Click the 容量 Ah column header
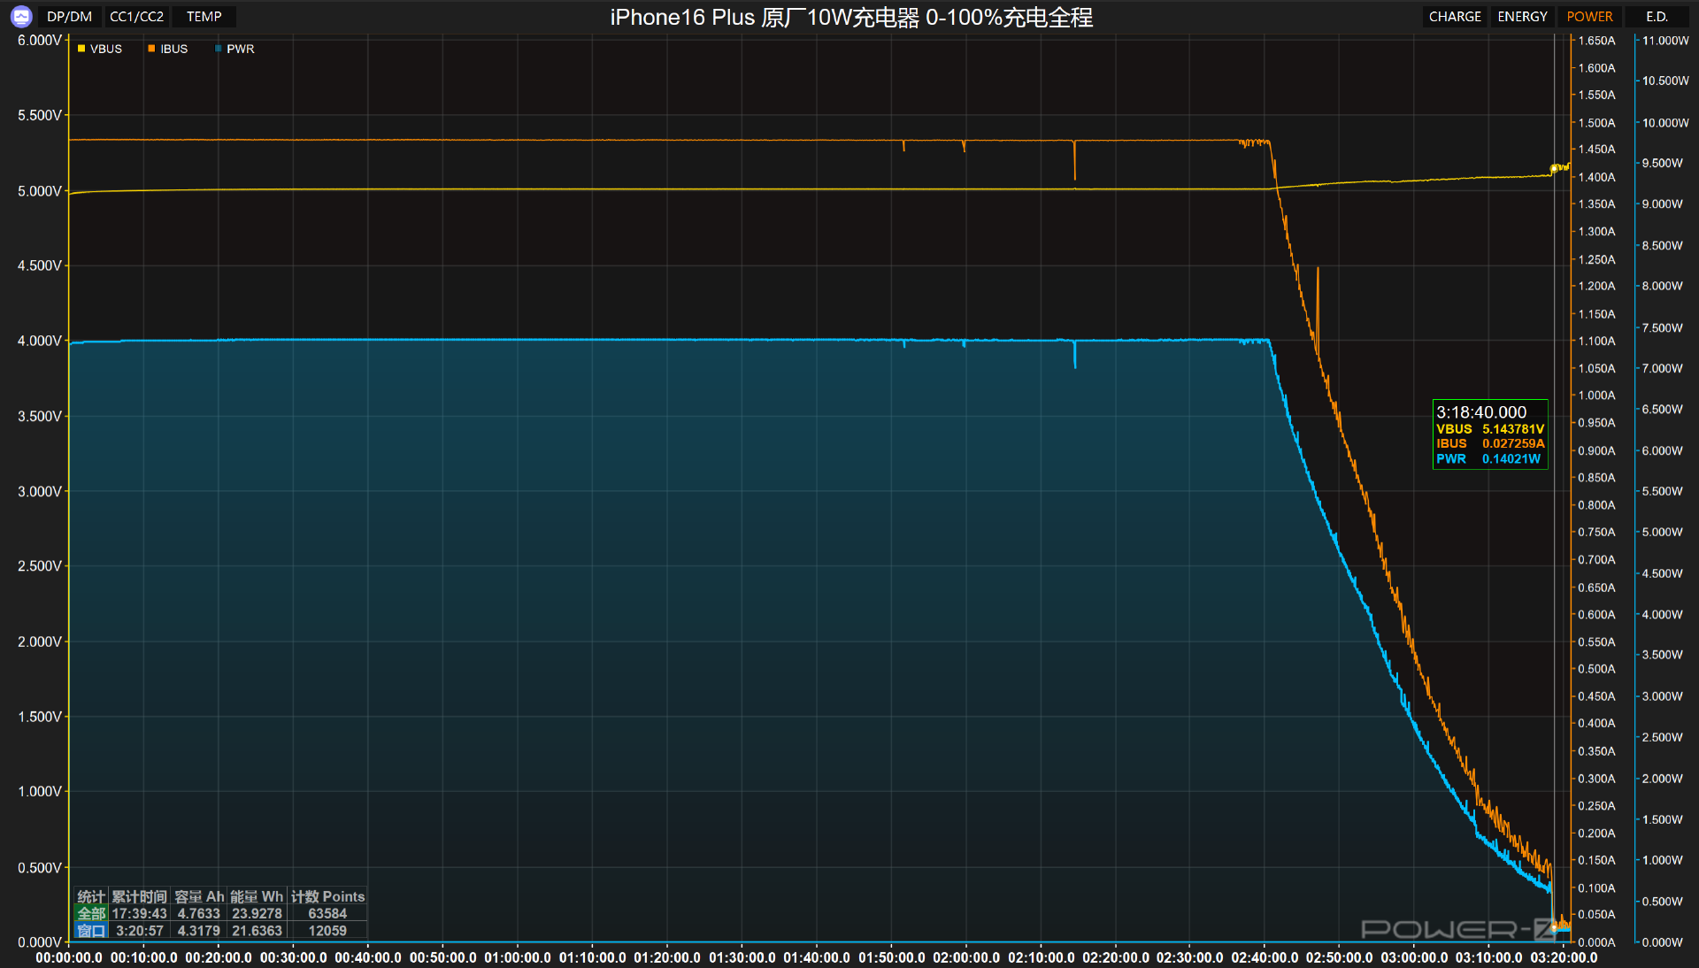The image size is (1699, 968). coord(199,896)
